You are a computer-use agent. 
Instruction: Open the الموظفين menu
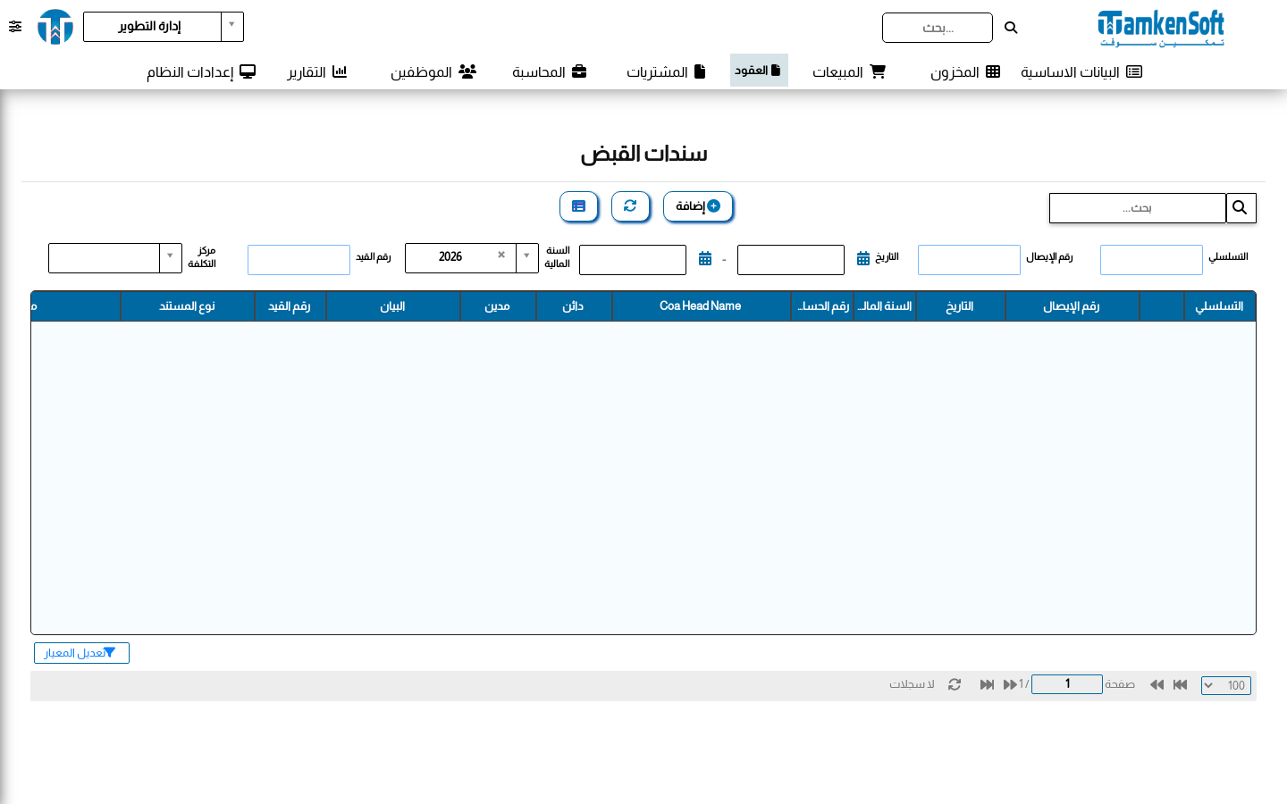(433, 71)
